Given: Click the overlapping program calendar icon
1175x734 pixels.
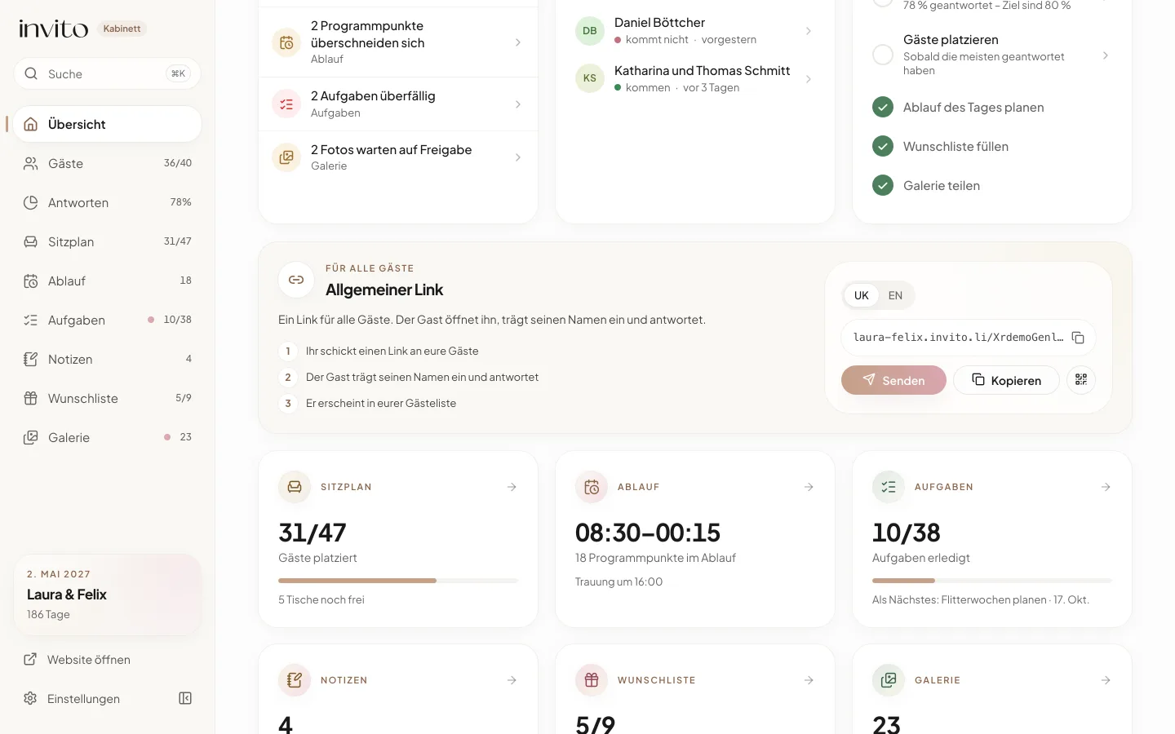Looking at the screenshot, I should tap(286, 42).
